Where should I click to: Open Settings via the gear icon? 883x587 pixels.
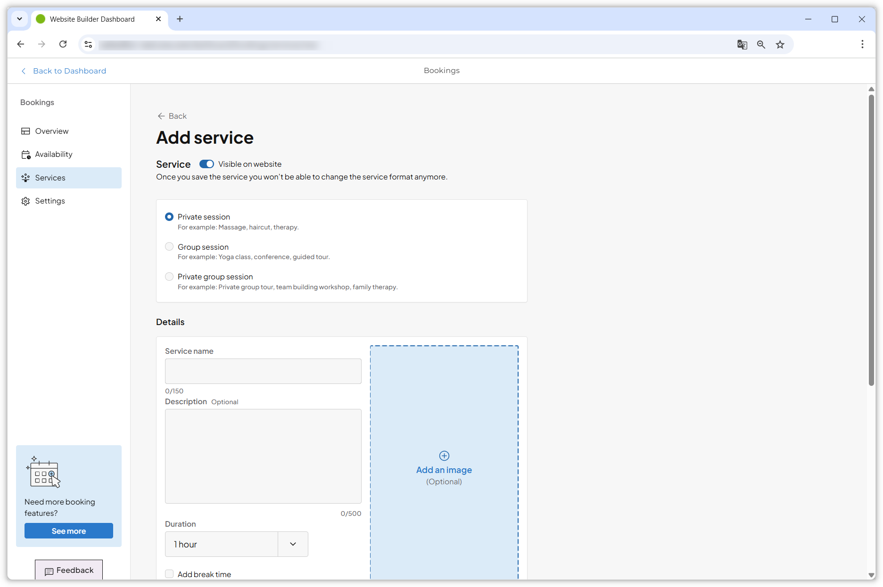pos(26,201)
